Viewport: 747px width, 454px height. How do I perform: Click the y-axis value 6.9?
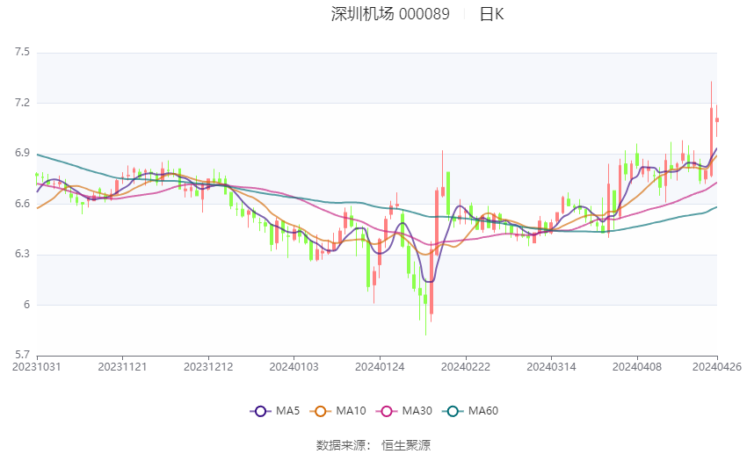pos(22,154)
